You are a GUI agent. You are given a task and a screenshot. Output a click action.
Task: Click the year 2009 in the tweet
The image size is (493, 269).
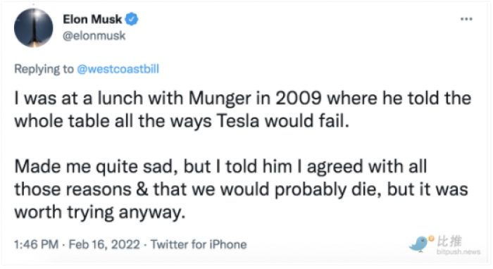tap(299, 99)
